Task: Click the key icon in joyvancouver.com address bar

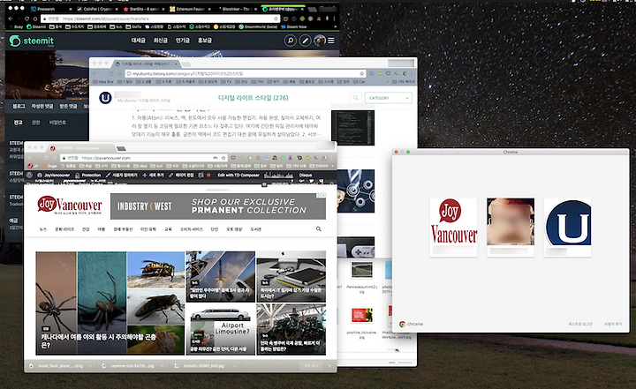Action: [215, 158]
